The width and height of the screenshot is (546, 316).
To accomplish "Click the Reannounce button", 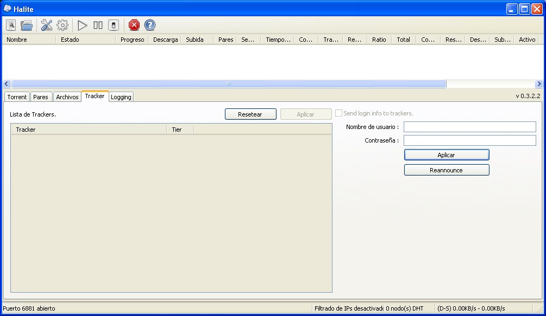I will 447,170.
